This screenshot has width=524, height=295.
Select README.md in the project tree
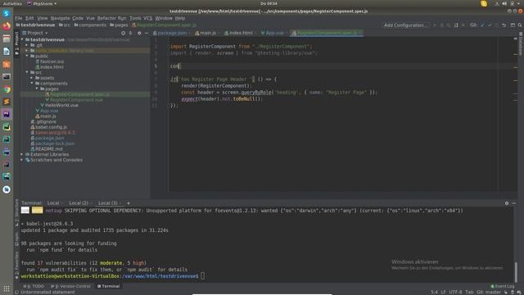tap(47, 149)
